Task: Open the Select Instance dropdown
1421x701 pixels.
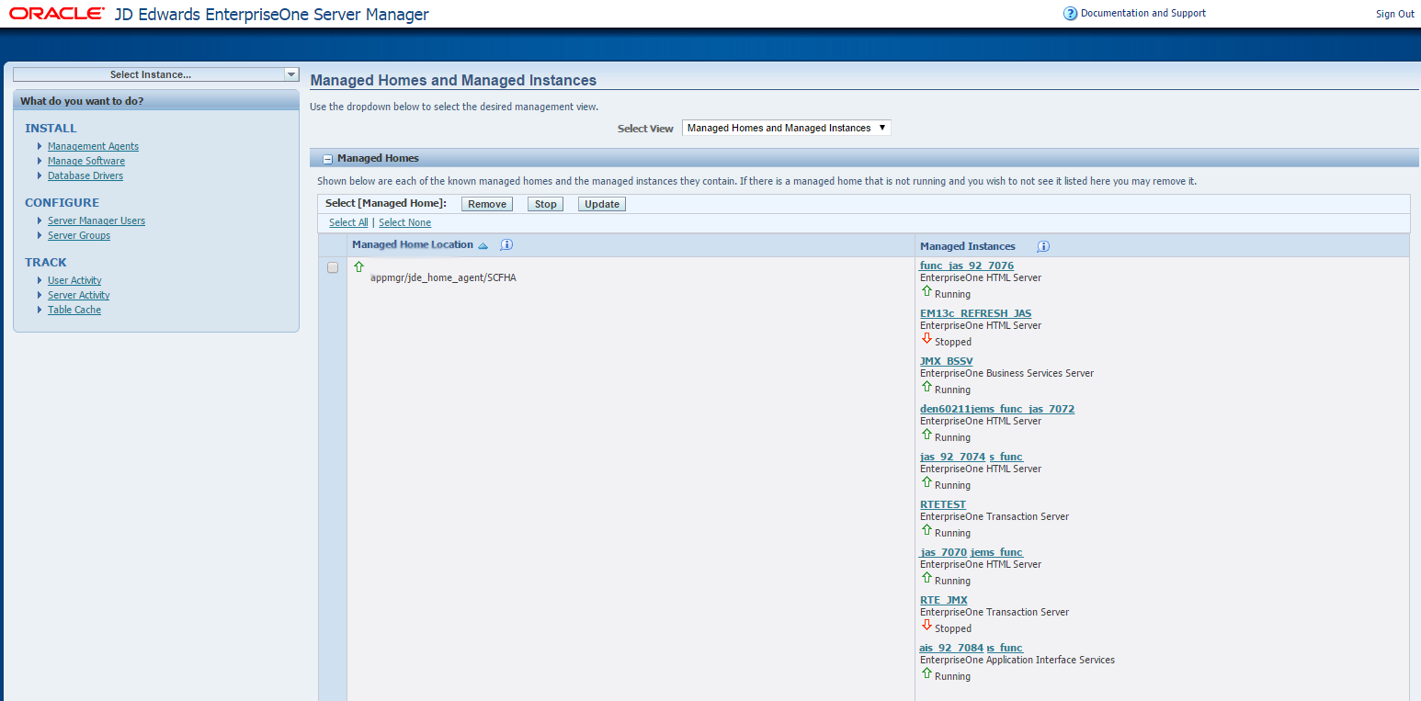Action: 156,74
